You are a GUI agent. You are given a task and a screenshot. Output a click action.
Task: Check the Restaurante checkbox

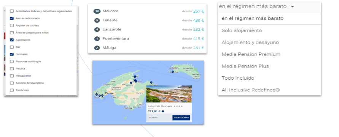click(x=12, y=76)
